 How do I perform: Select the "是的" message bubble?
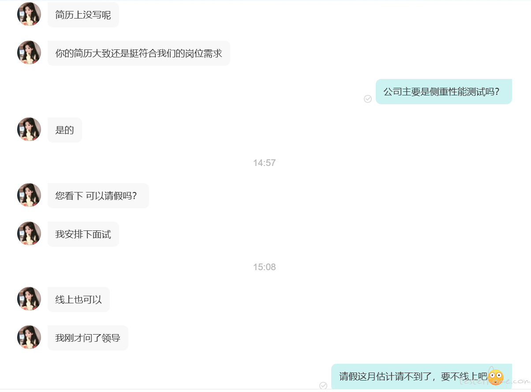coord(65,130)
